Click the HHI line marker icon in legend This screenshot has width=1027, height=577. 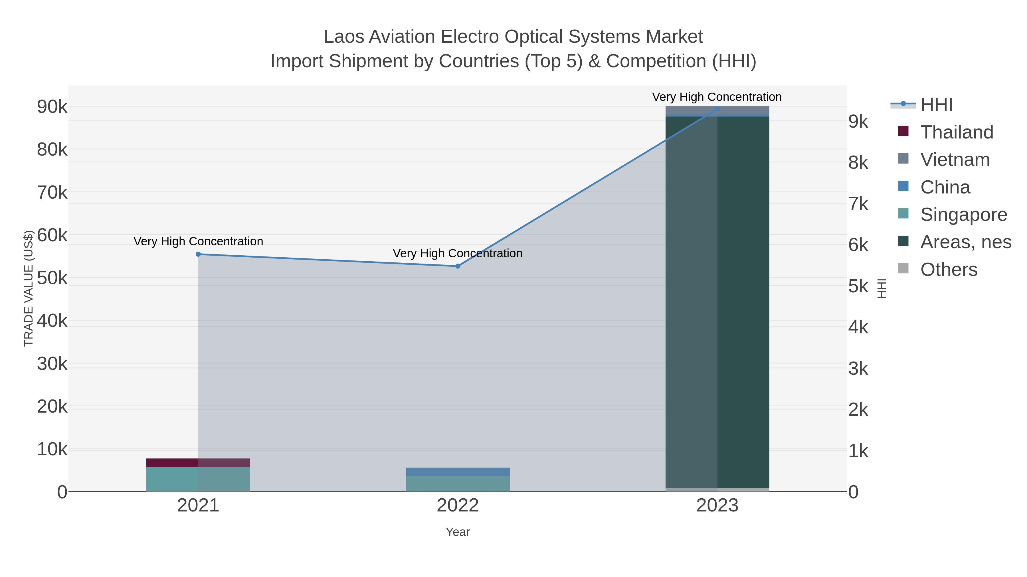(903, 104)
